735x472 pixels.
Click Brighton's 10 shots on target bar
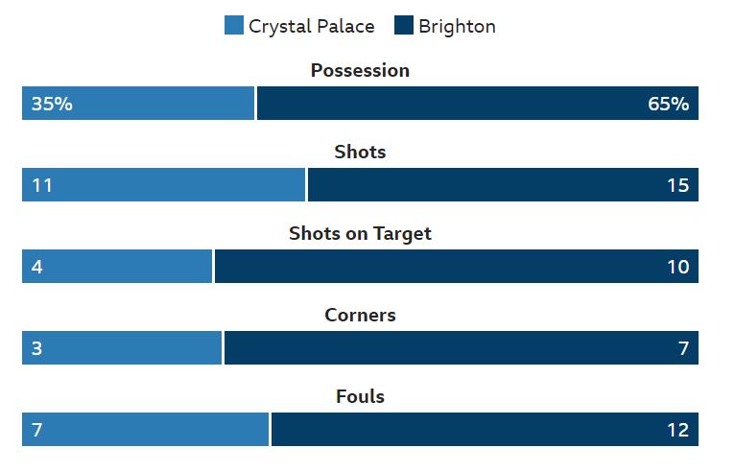point(457,267)
